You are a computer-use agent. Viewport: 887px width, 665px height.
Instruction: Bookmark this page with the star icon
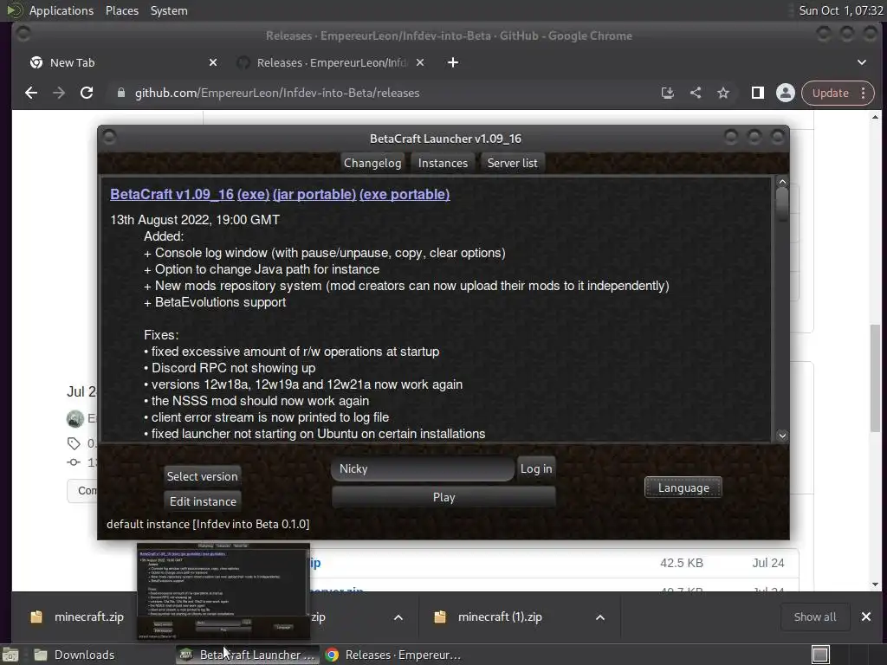pyautogui.click(x=723, y=93)
